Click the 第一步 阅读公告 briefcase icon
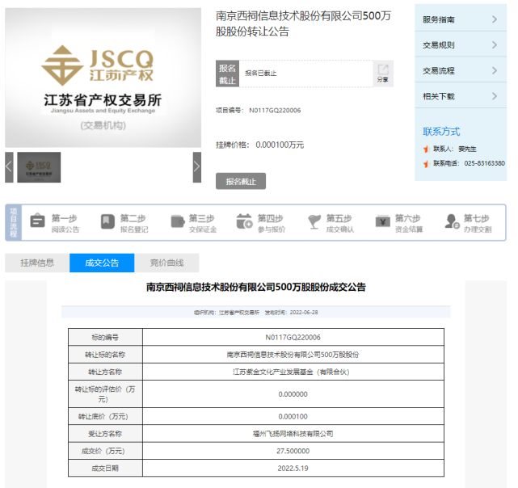Image resolution: width=518 pixels, height=488 pixels. coord(37,221)
